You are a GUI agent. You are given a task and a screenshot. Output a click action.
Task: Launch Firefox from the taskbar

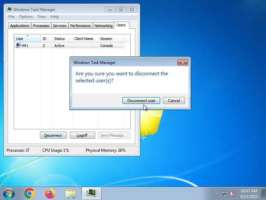(x=50, y=194)
